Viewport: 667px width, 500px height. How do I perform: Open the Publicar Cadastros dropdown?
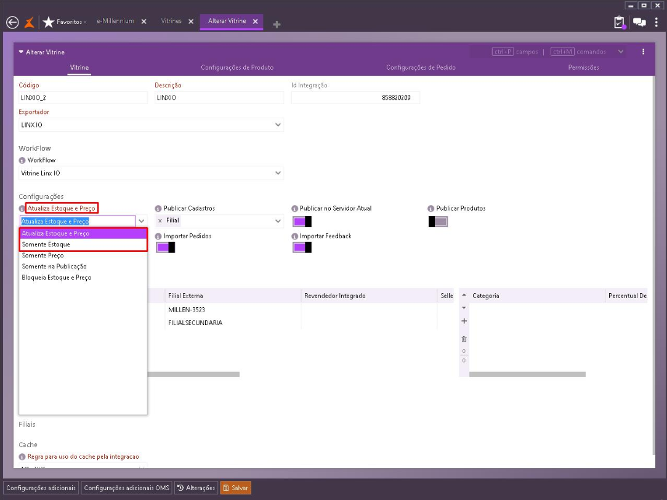(278, 220)
